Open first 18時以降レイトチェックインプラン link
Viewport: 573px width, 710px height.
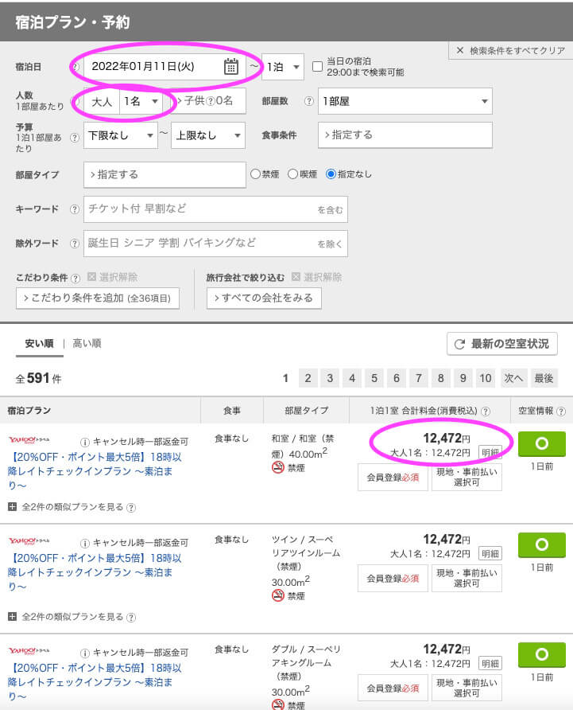pos(94,471)
